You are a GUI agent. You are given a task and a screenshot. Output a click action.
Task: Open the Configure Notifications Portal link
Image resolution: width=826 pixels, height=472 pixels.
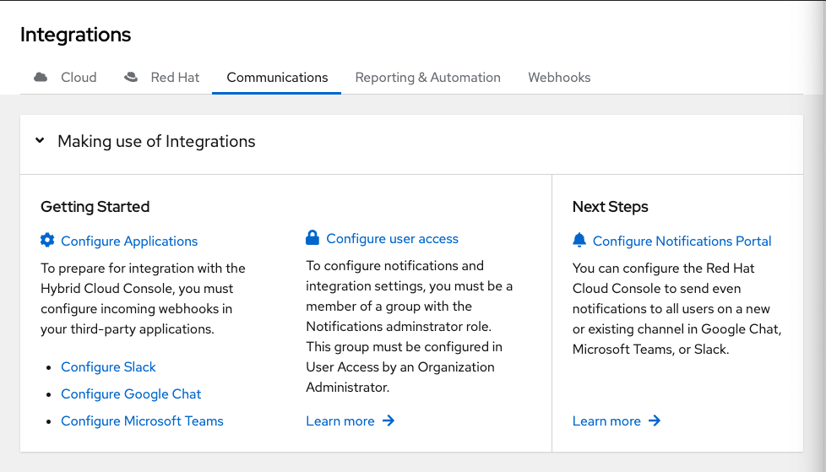(x=682, y=241)
